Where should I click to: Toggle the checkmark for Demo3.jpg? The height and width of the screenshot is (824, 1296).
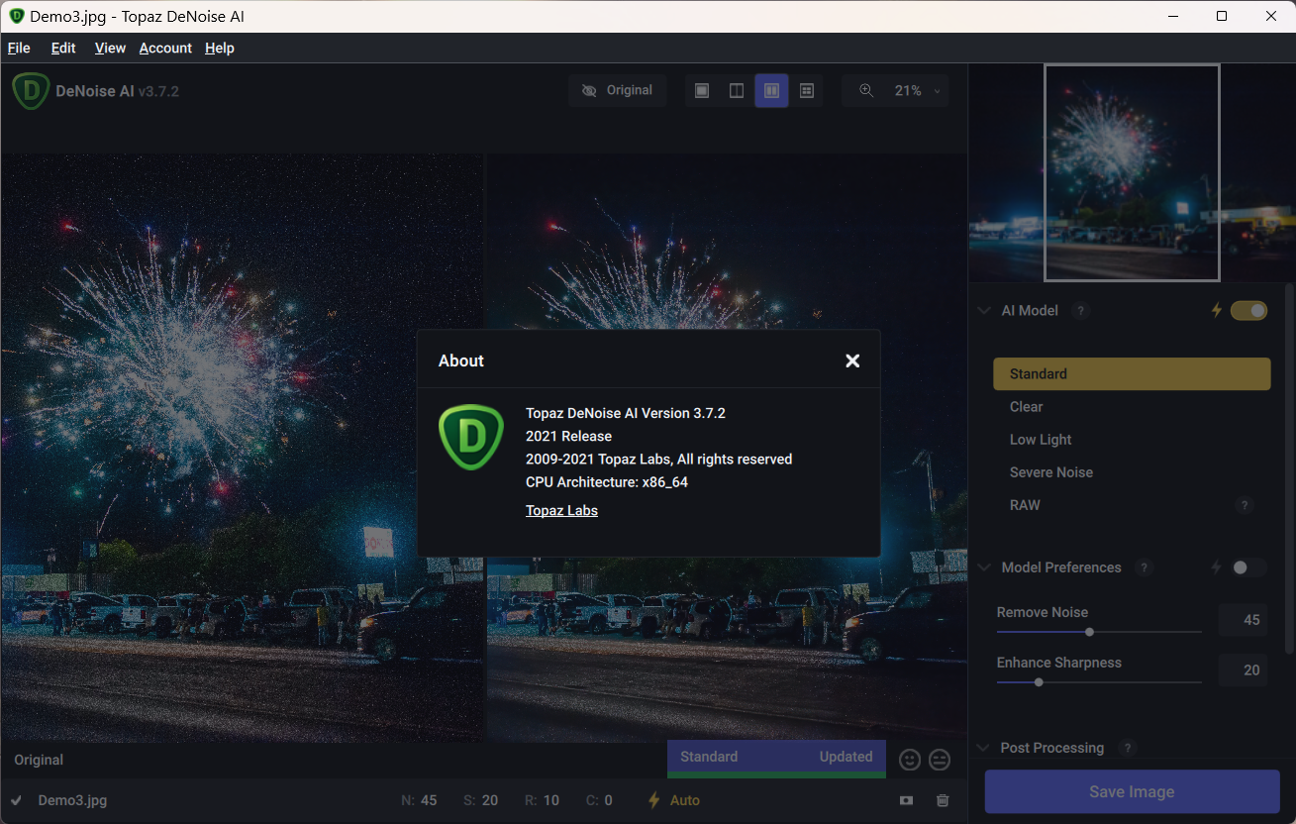tap(17, 800)
